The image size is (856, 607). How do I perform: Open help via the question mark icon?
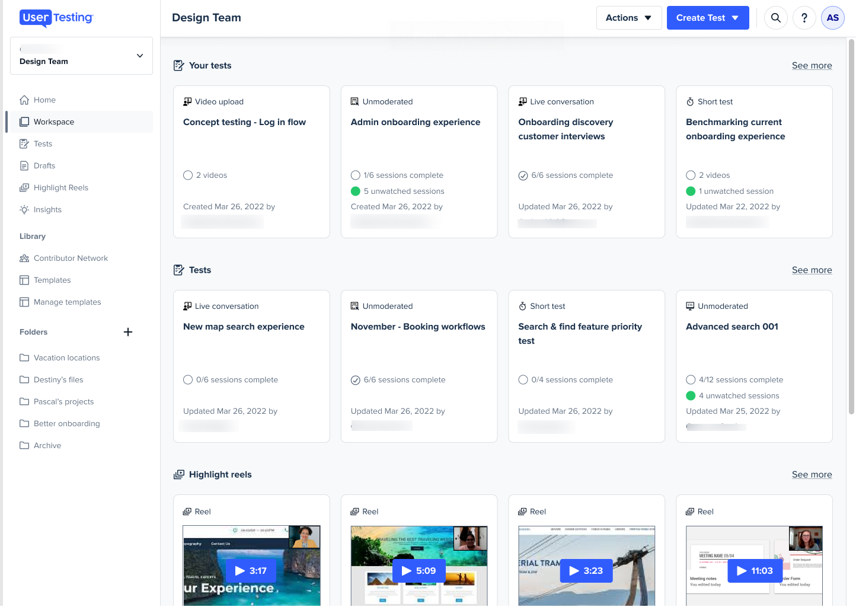pyautogui.click(x=804, y=18)
